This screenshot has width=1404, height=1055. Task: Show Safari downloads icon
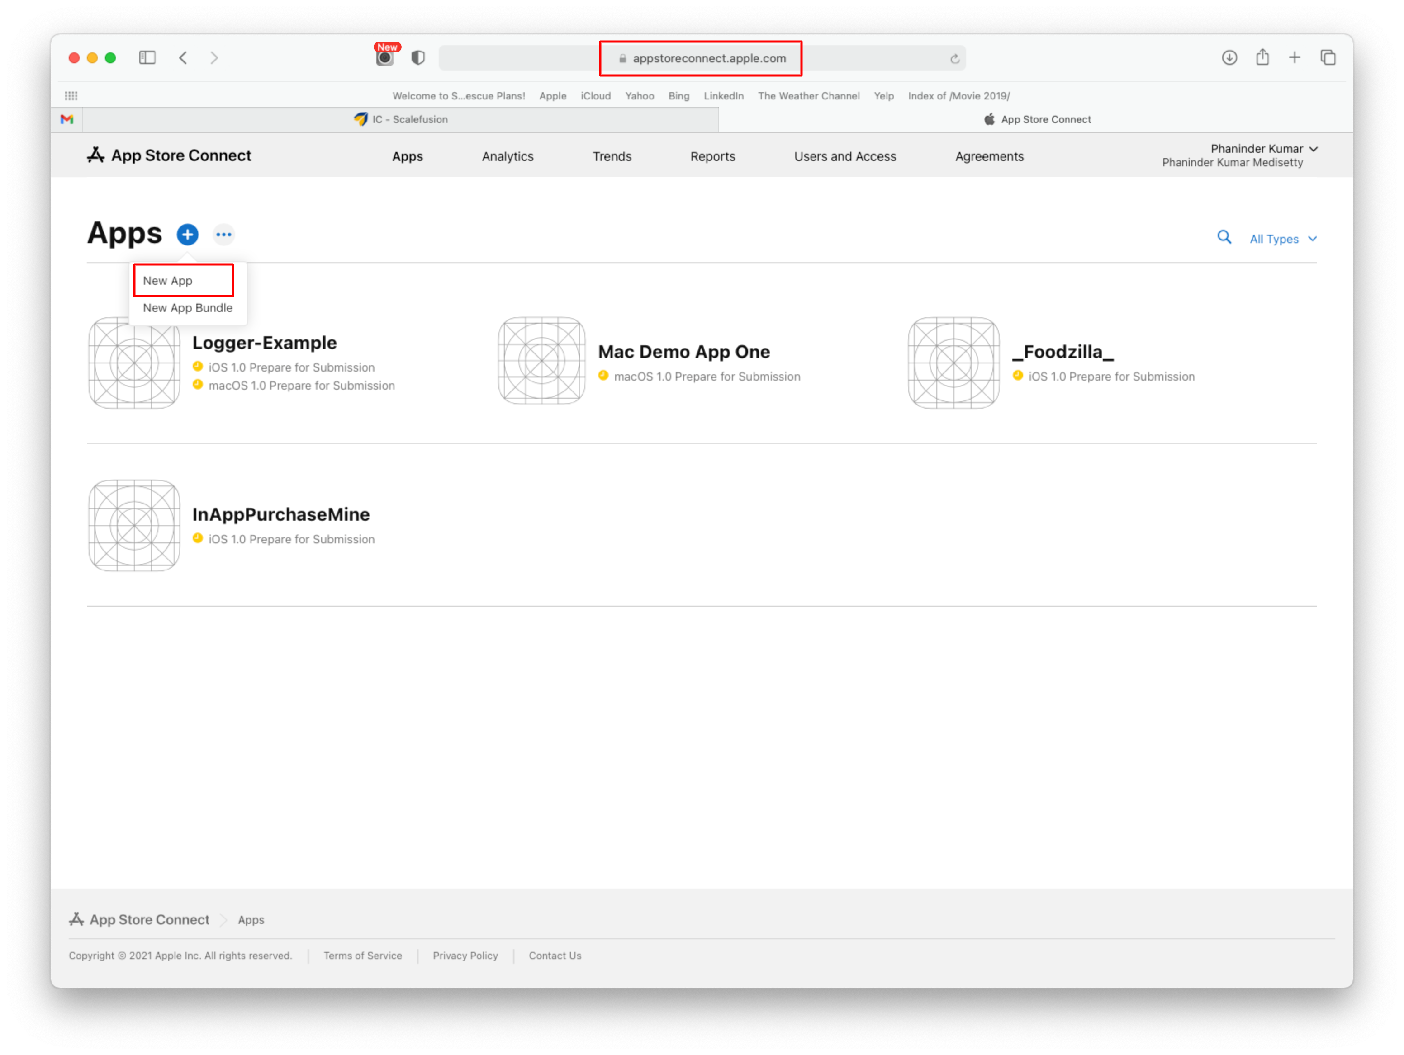1229,58
